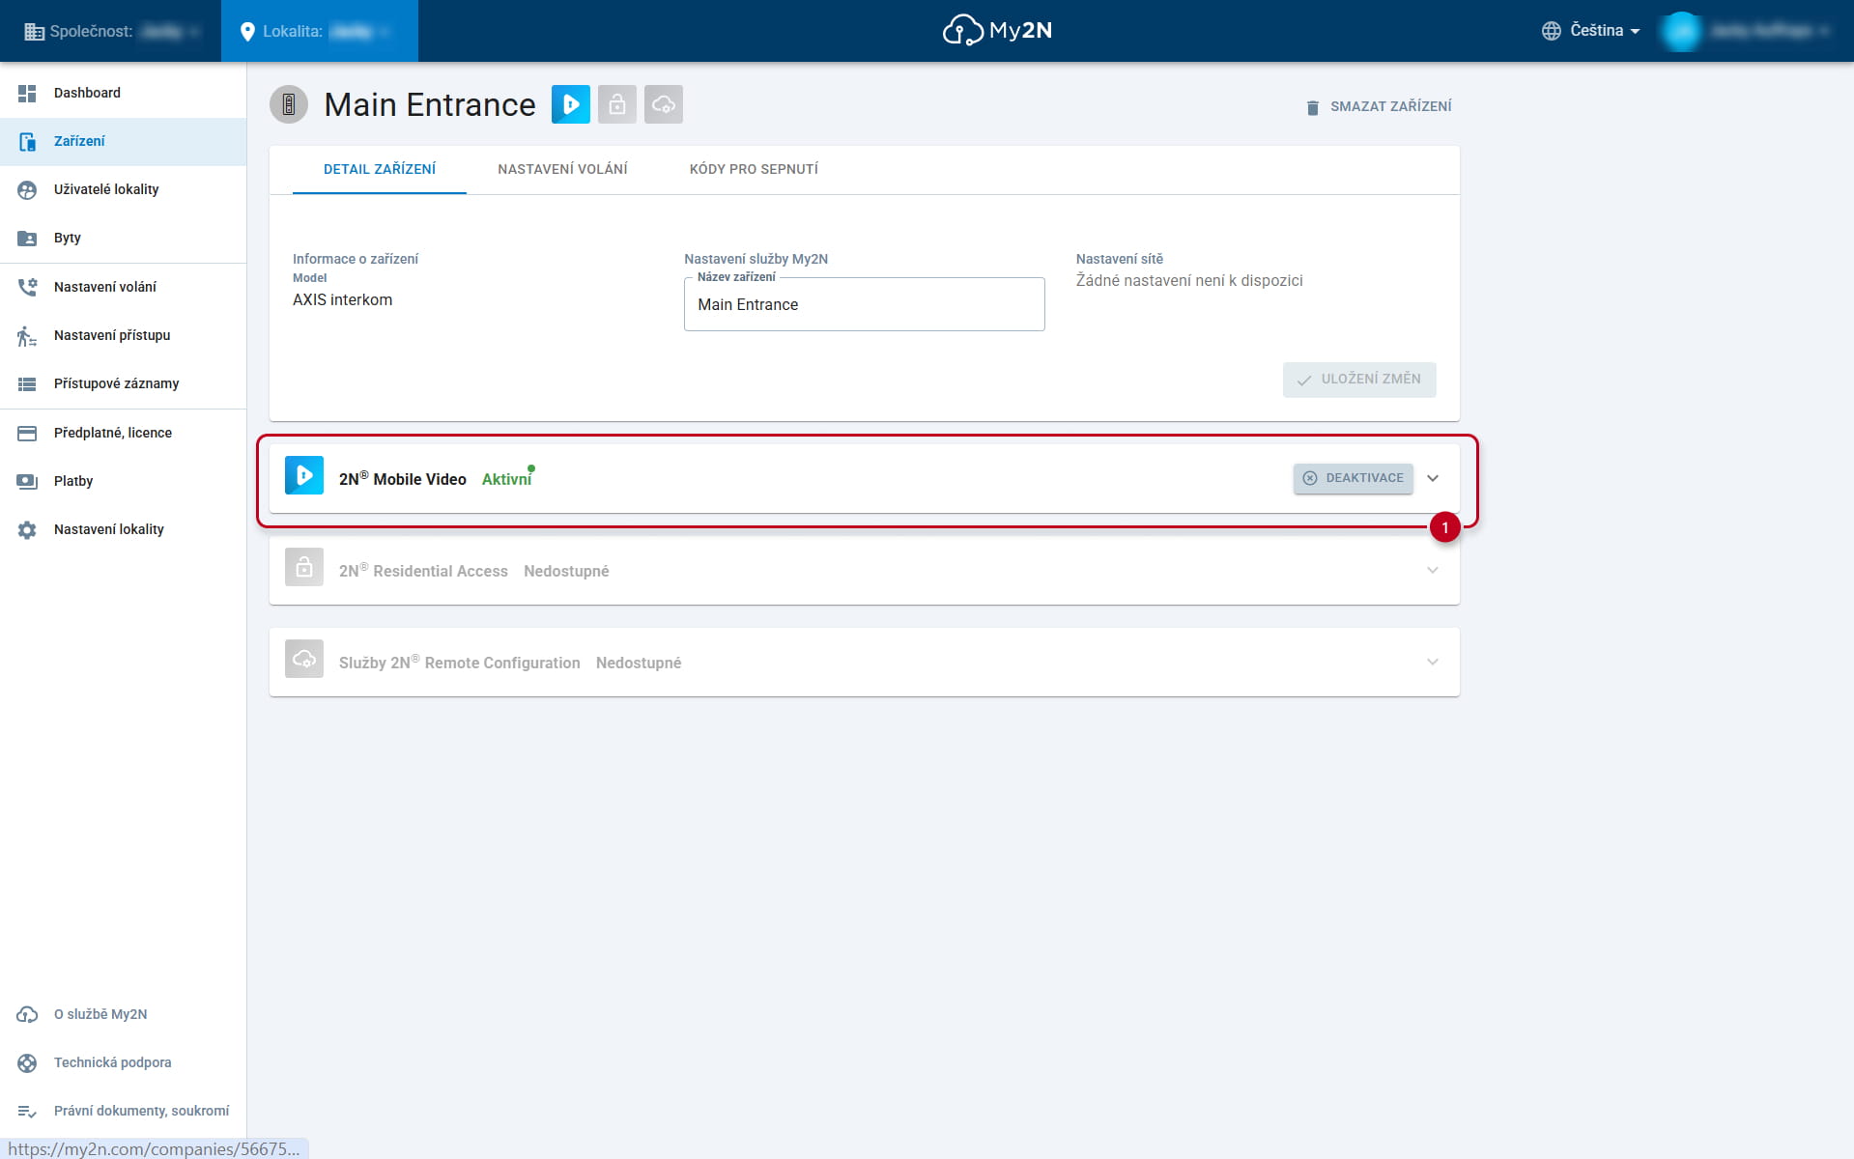Screen dimensions: 1854x1159
Task: Switch to Nastavení volání tab
Action: (562, 169)
